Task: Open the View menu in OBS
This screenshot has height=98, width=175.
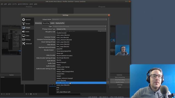Action: [10, 4]
